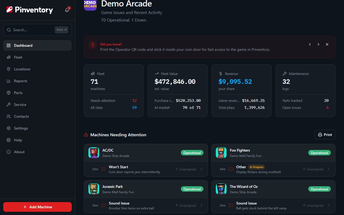The width and height of the screenshot is (344, 215).
Task: Click Unassigned on Foo Fighters issue
Action: (x=313, y=169)
